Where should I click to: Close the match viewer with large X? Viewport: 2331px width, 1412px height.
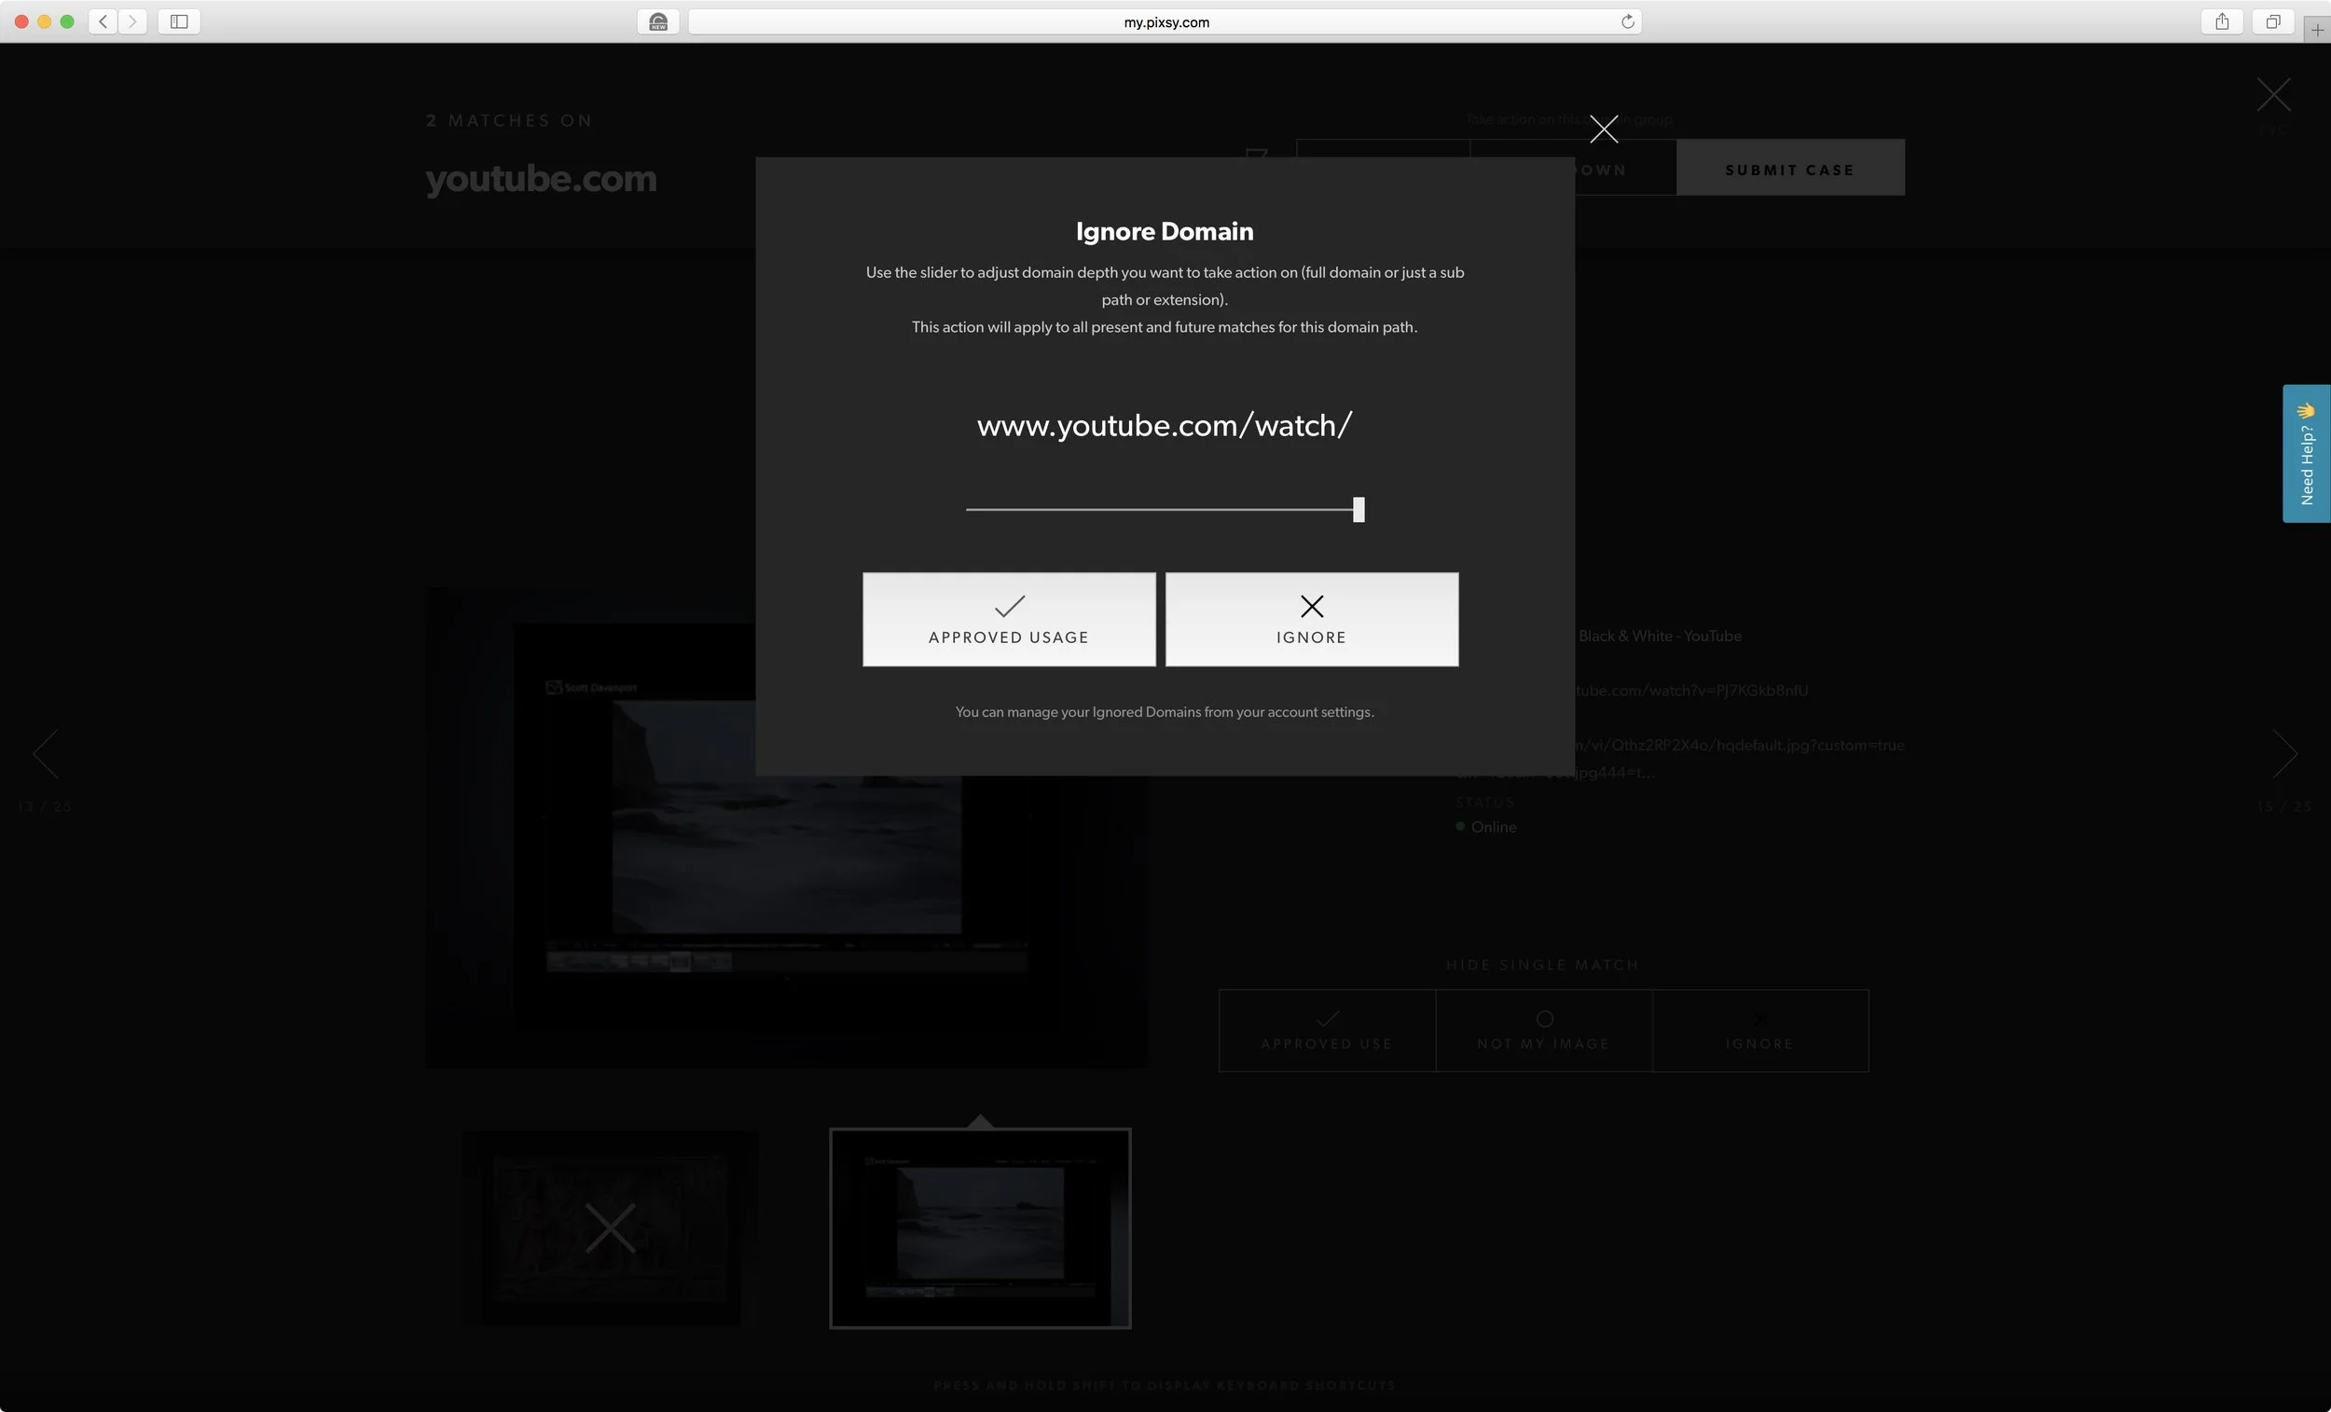click(x=2273, y=95)
